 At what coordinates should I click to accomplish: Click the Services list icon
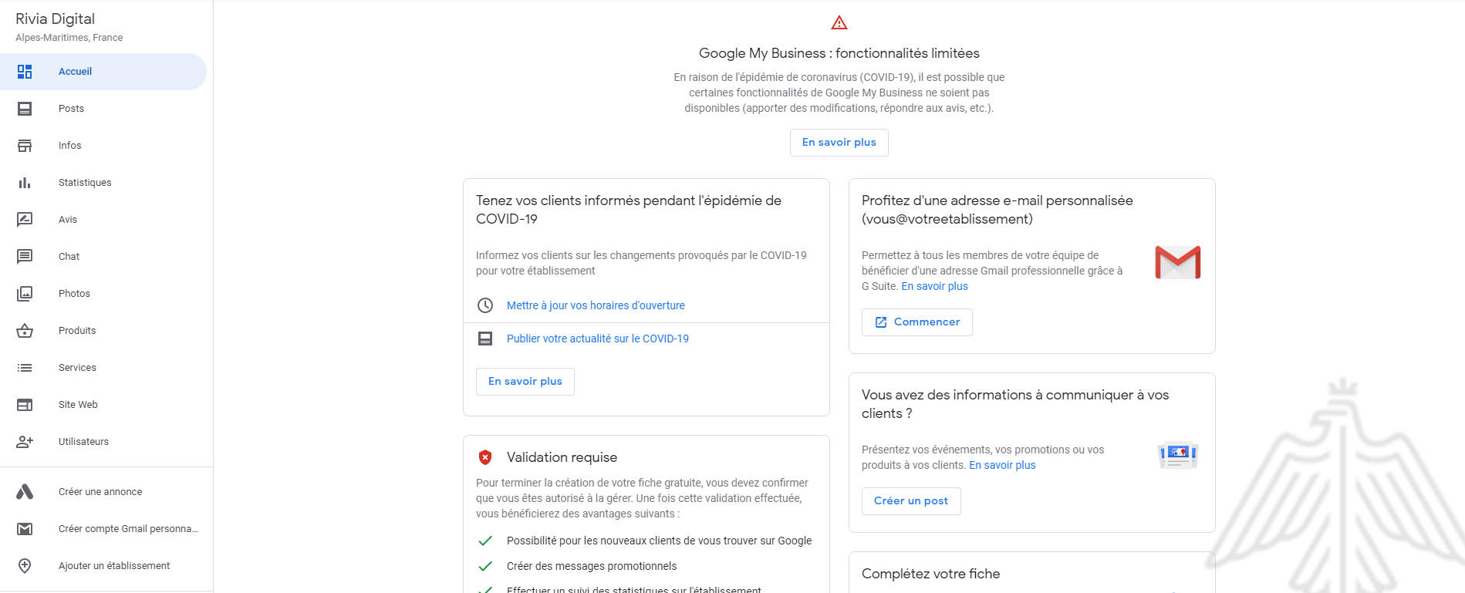(25, 368)
